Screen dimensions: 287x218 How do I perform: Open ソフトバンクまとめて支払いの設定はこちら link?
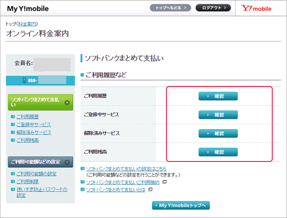[x=126, y=169]
